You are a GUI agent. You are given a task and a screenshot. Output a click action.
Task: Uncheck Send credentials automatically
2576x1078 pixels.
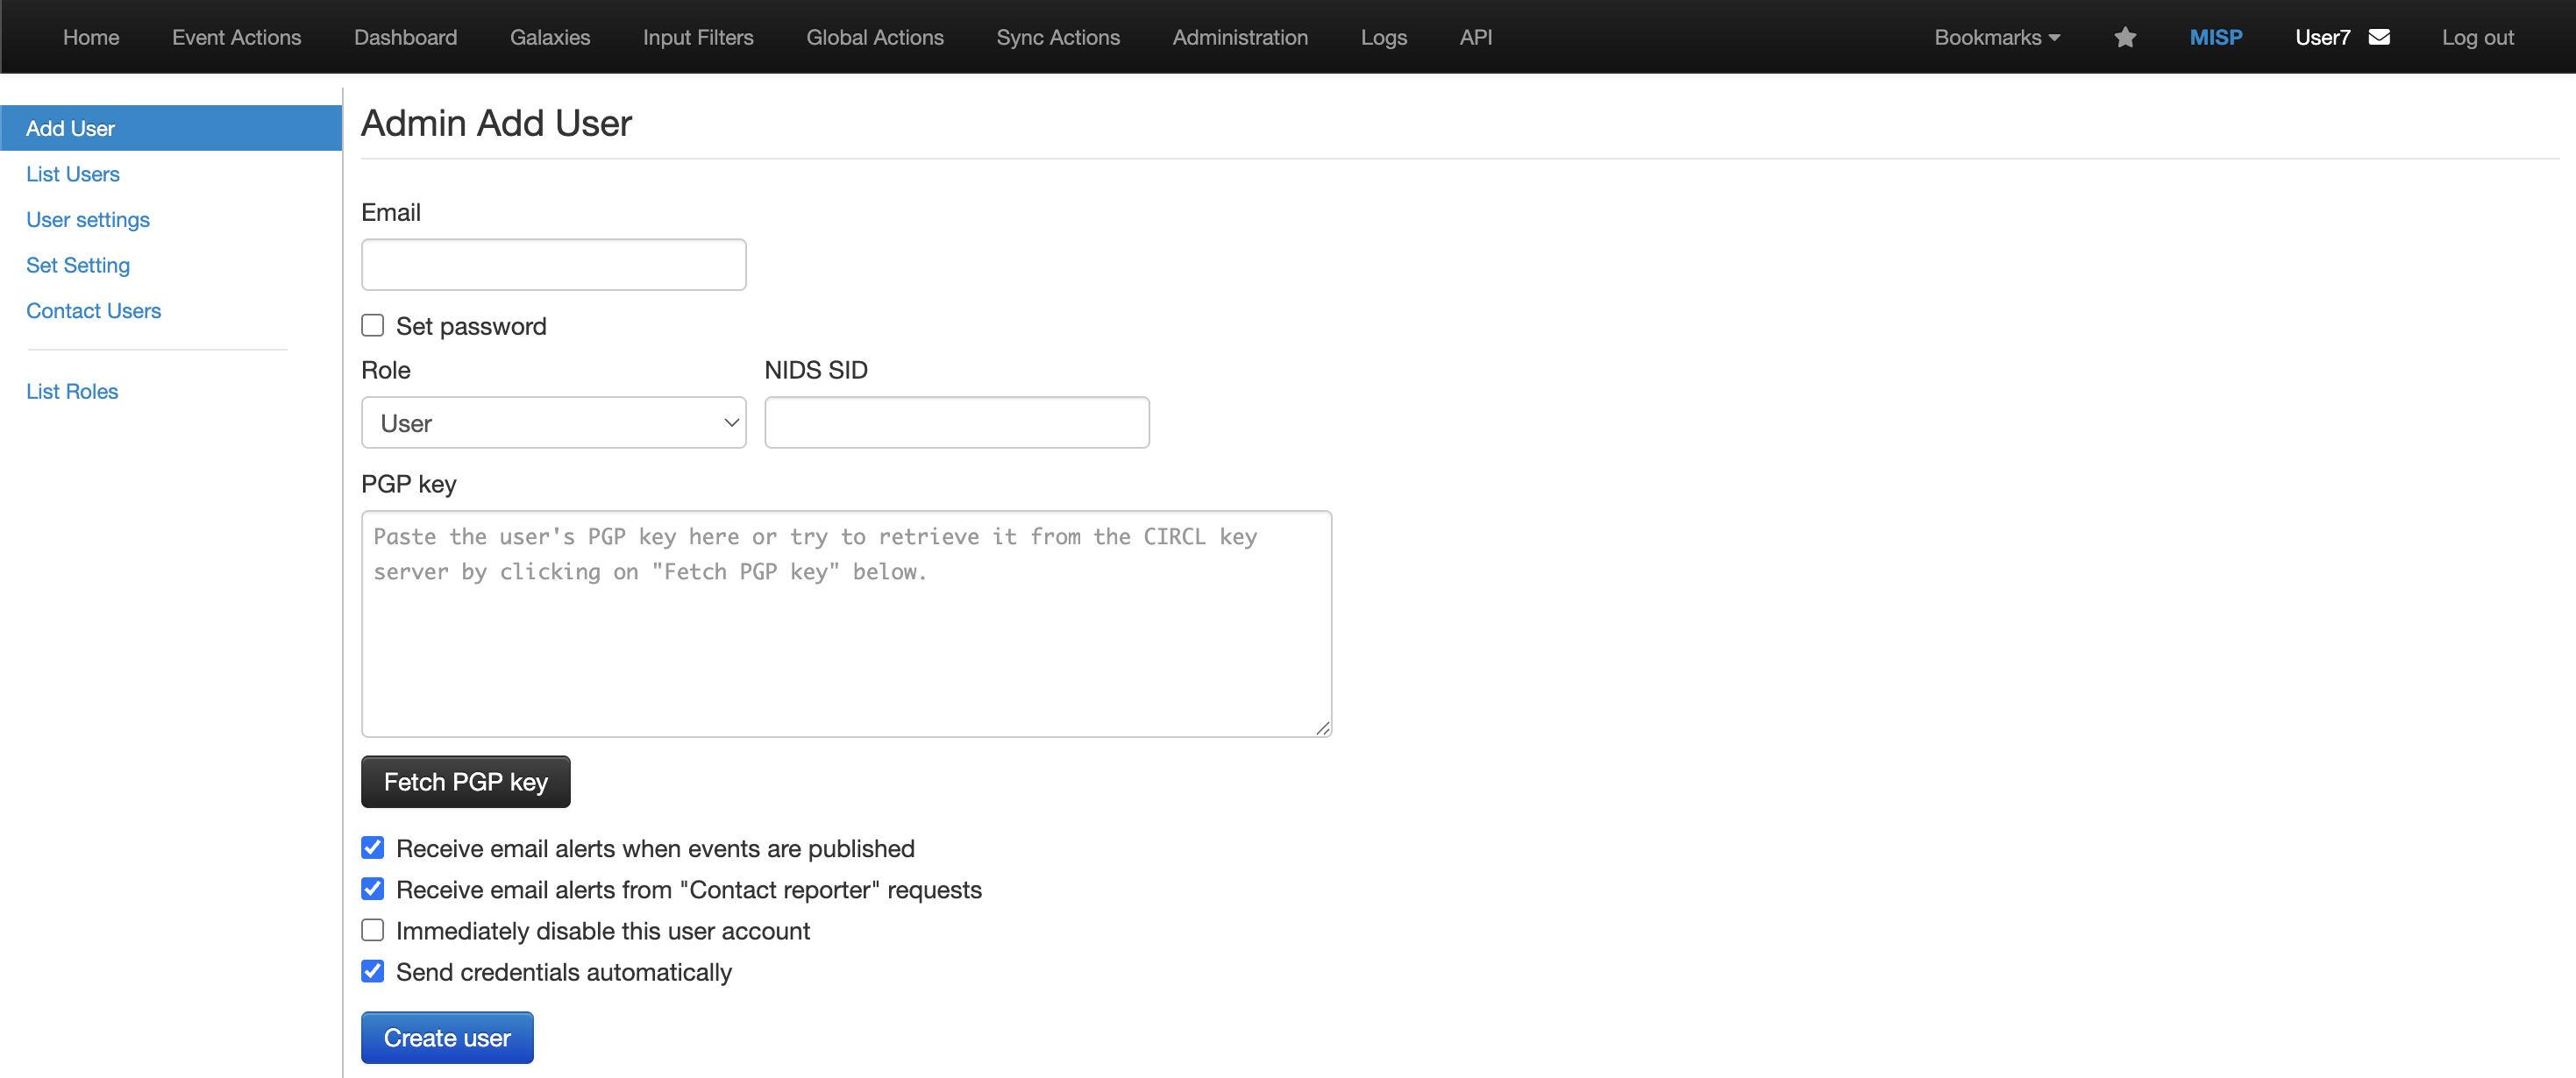pos(373,971)
